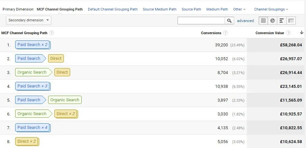Click conversions value 10,052

tap(221, 59)
